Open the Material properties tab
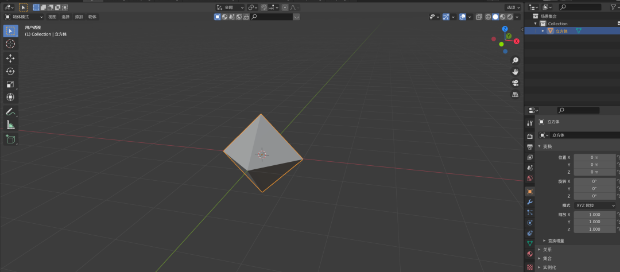This screenshot has height=272, width=620. tap(530, 254)
